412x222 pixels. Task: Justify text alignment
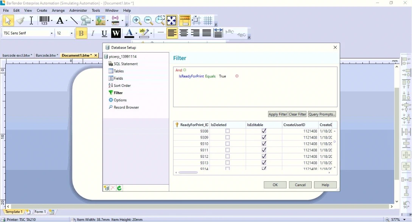coord(207,33)
